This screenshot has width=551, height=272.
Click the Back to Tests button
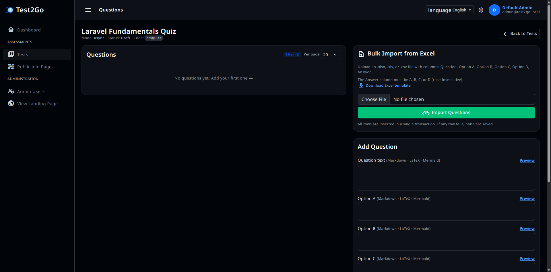click(519, 34)
